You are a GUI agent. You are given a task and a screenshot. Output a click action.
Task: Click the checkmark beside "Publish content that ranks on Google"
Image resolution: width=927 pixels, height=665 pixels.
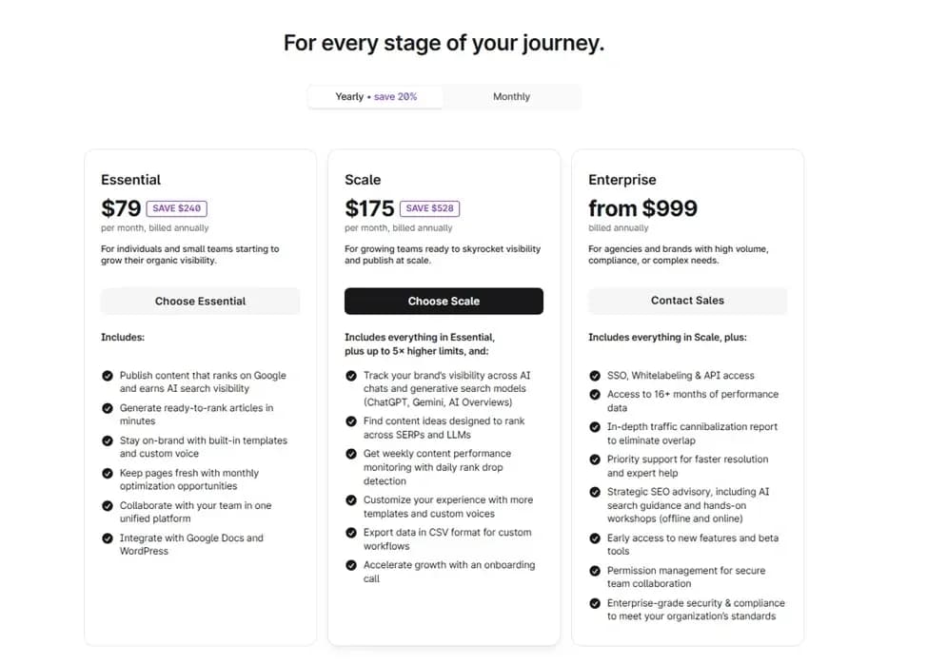click(108, 376)
